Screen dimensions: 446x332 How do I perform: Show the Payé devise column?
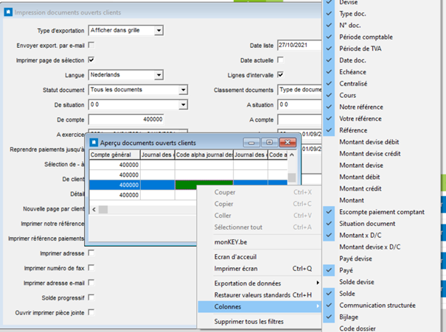(x=381, y=258)
